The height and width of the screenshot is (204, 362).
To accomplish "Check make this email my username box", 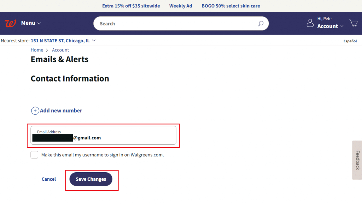I will (x=34, y=155).
